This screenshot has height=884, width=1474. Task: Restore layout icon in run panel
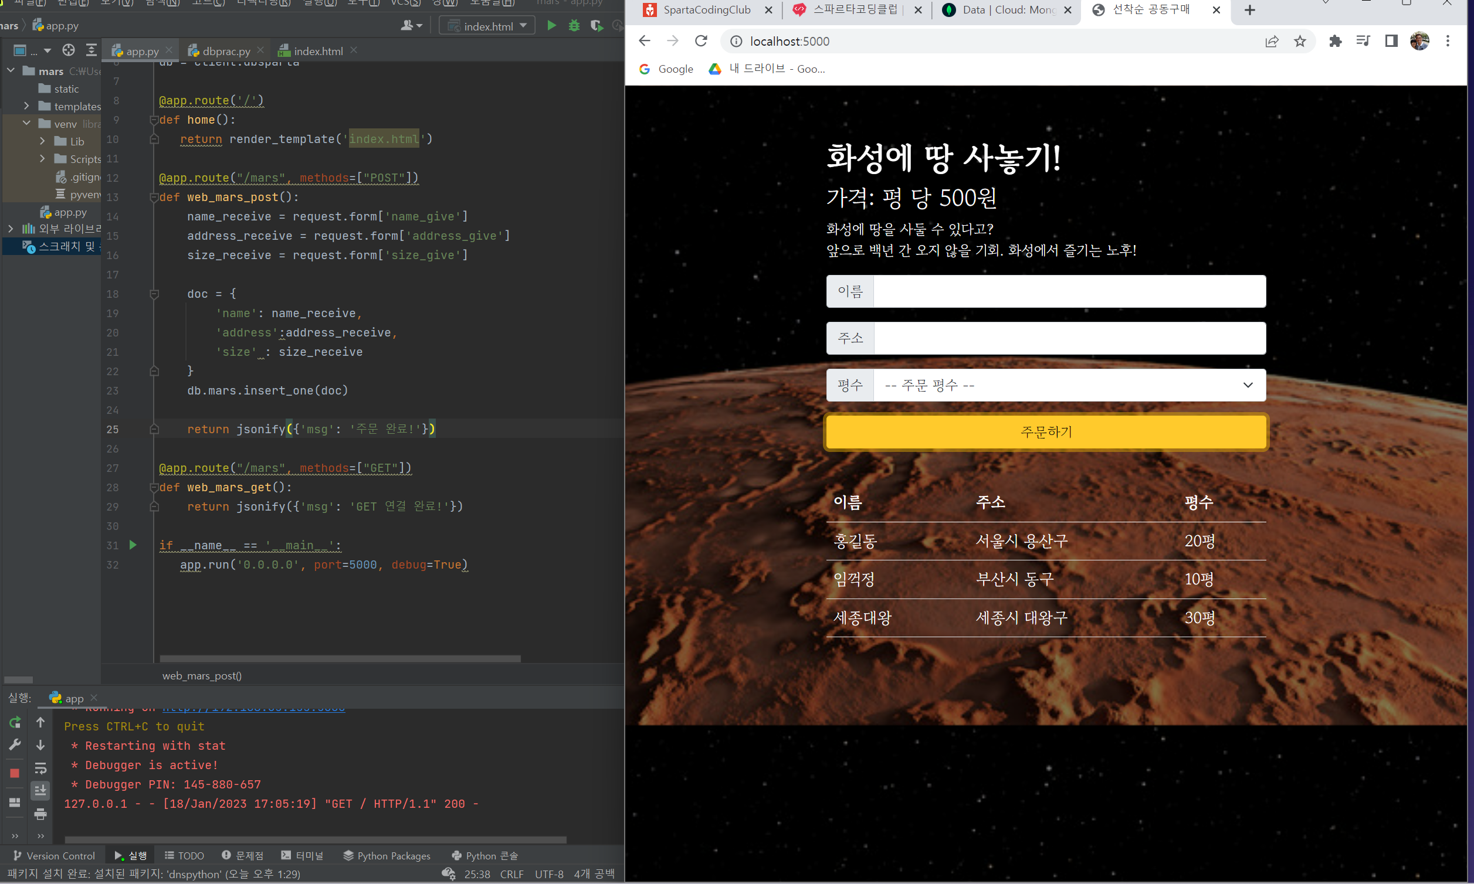point(15,803)
